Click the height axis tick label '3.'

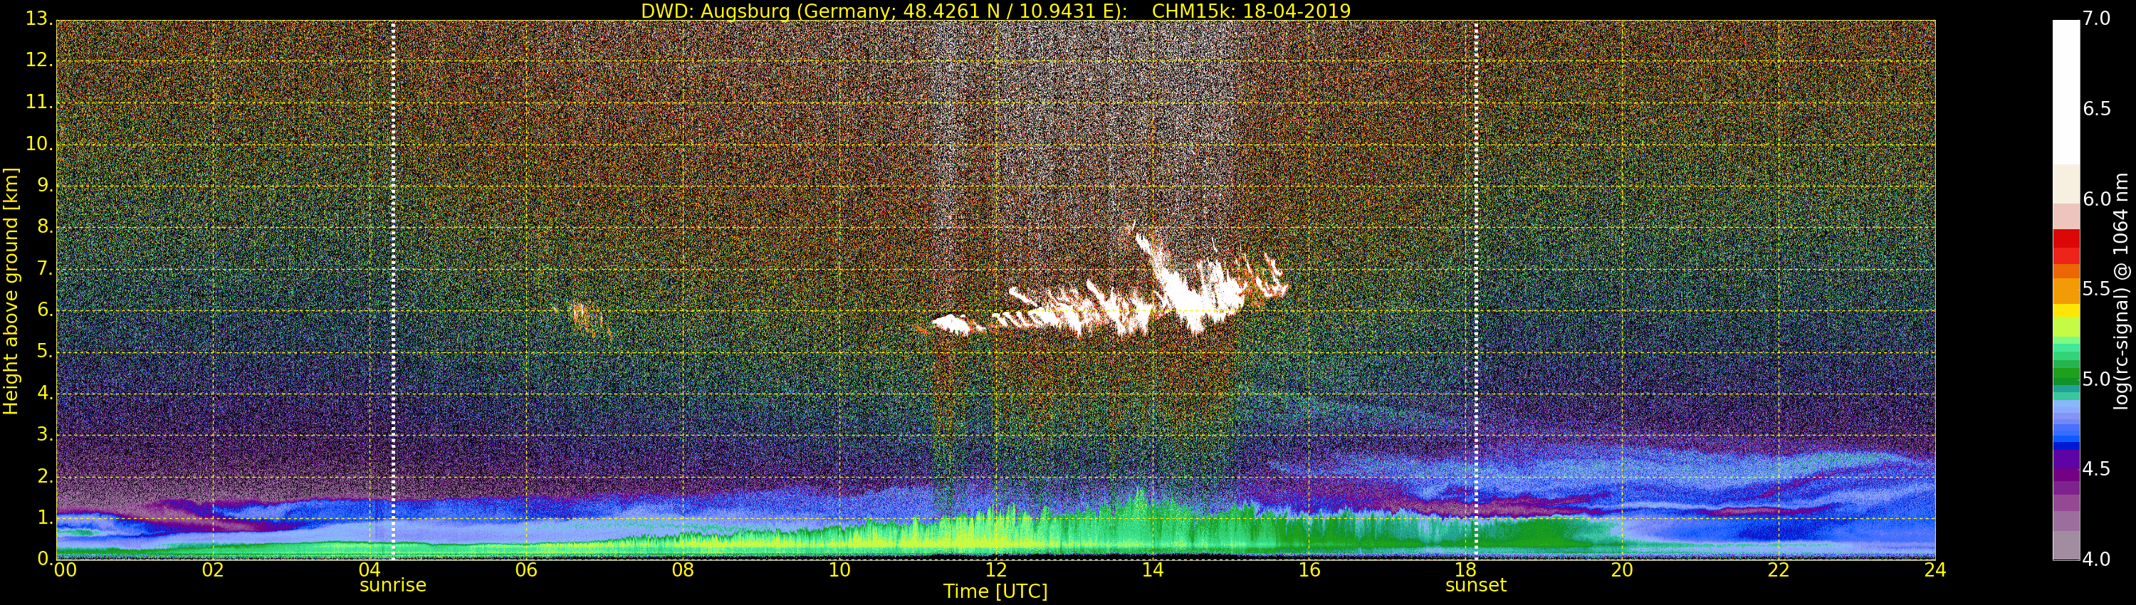point(44,434)
